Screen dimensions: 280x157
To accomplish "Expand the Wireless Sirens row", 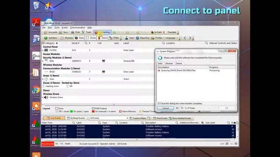I will coord(43,98).
